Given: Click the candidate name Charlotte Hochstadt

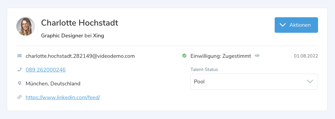Looking at the screenshot, I should click(80, 23).
